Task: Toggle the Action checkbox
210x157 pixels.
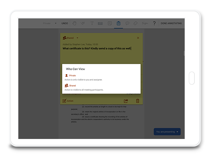Action: (64, 101)
